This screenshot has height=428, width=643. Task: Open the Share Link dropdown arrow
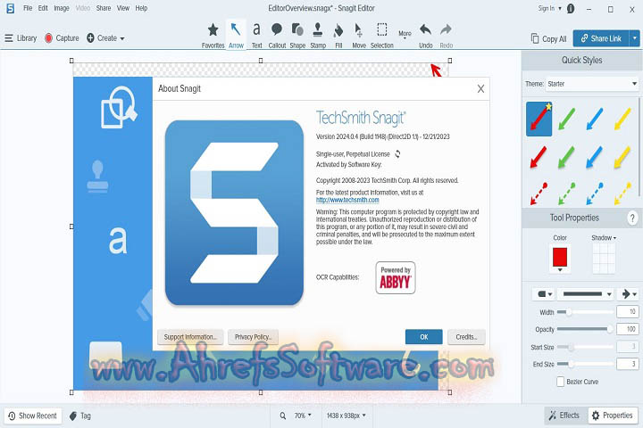[634, 38]
